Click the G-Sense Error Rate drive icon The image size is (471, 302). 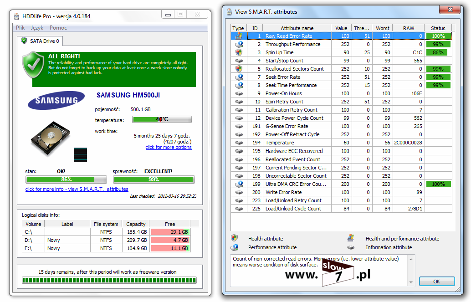point(239,126)
